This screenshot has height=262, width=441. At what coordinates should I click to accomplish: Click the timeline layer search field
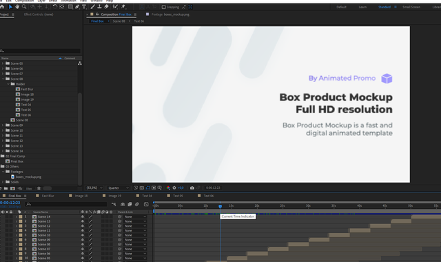point(66,204)
